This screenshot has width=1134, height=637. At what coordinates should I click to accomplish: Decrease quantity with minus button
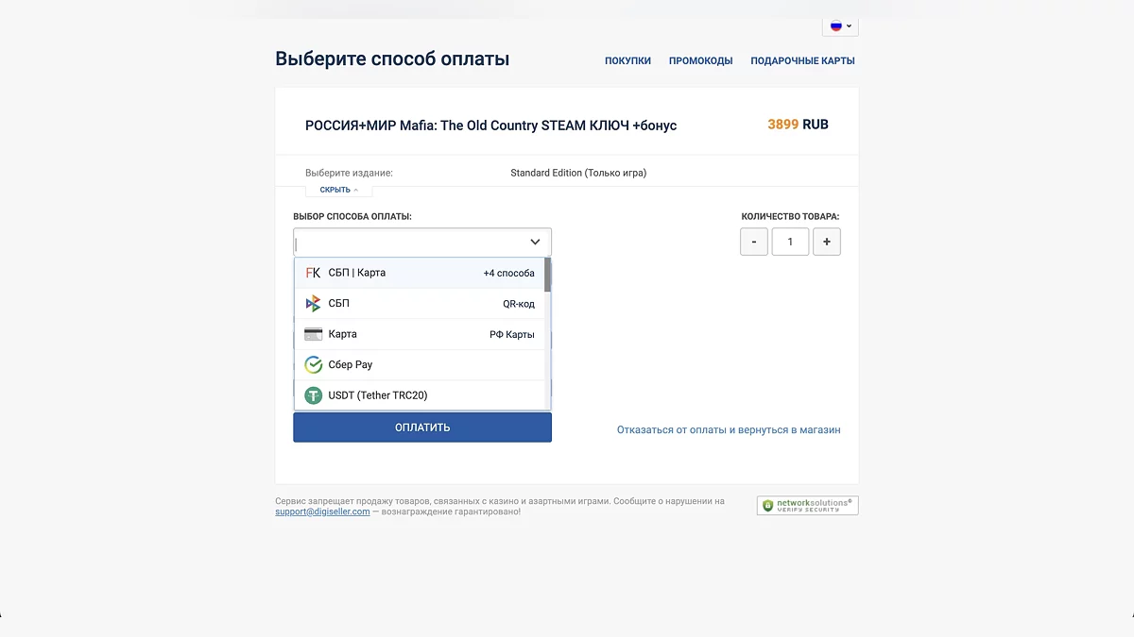tap(753, 242)
